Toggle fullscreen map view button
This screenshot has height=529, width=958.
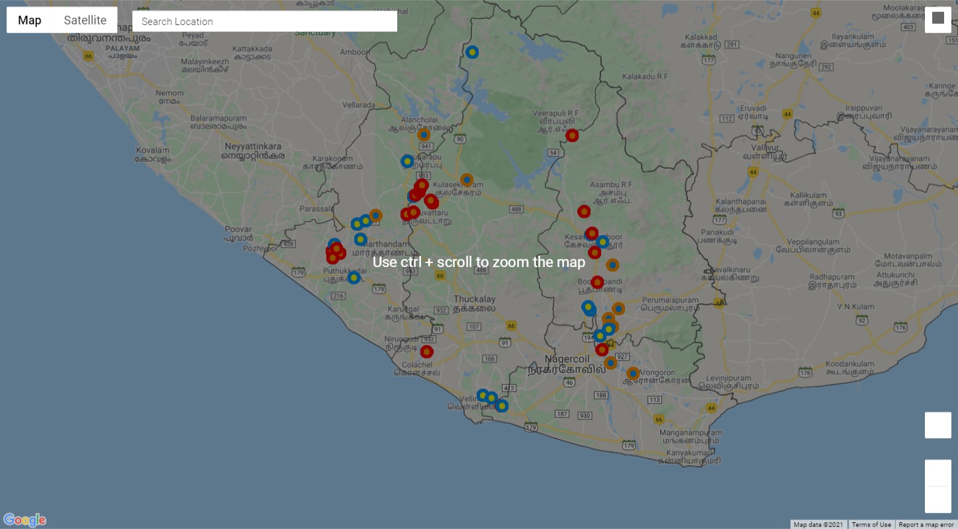[937, 19]
